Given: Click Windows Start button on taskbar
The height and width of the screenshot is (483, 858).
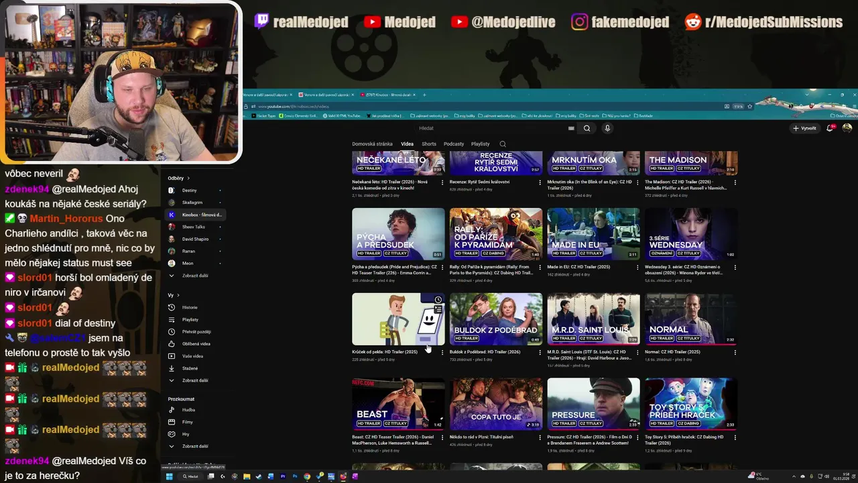Looking at the screenshot, I should click(170, 476).
